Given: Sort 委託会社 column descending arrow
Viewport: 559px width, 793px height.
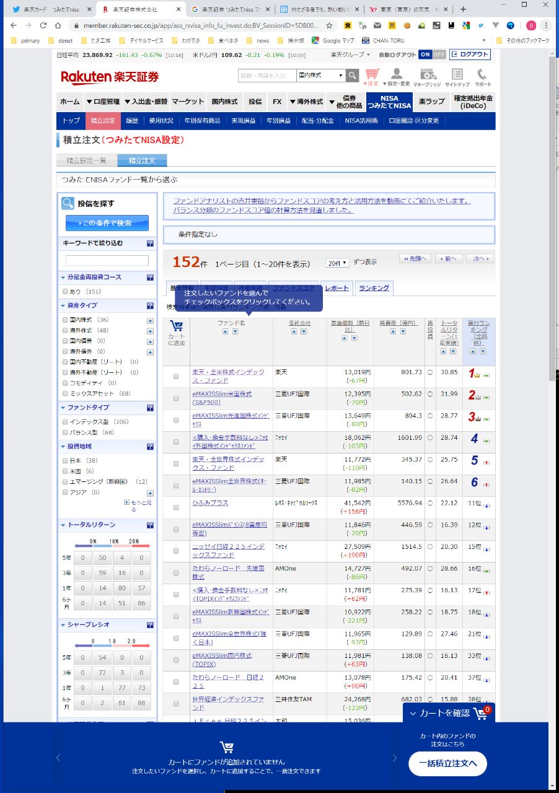Looking at the screenshot, I should point(304,331).
